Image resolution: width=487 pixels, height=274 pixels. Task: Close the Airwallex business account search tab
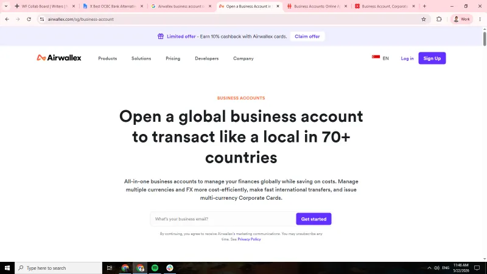click(x=210, y=6)
